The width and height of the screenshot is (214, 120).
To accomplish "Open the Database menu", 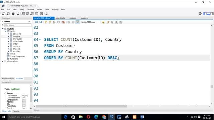I will [x=30, y=10].
